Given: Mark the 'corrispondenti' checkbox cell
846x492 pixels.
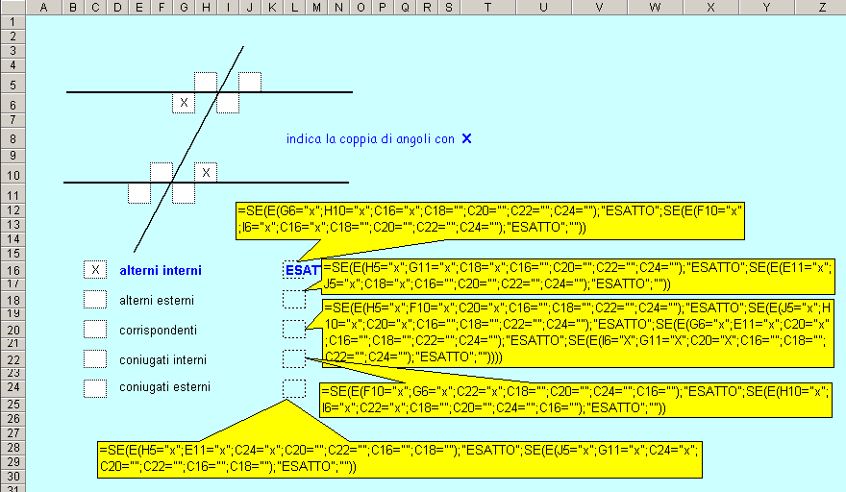Looking at the screenshot, I should (x=95, y=329).
